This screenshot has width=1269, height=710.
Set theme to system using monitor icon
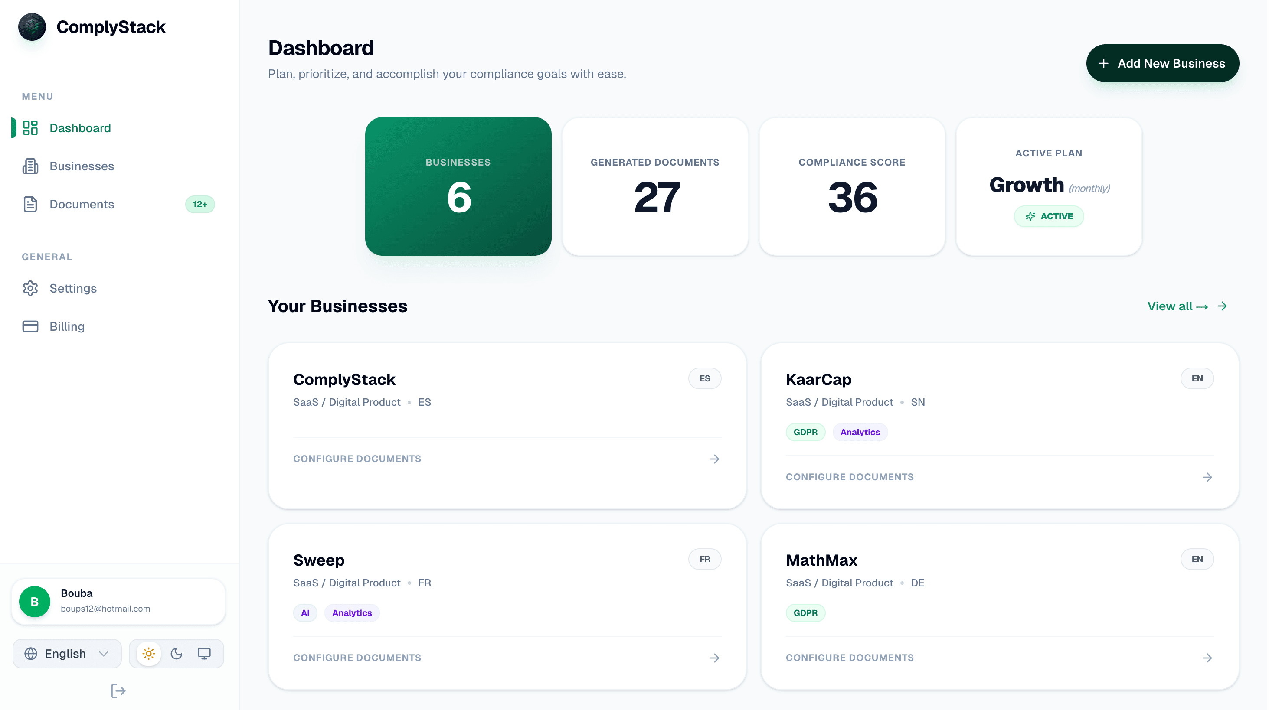click(x=204, y=653)
